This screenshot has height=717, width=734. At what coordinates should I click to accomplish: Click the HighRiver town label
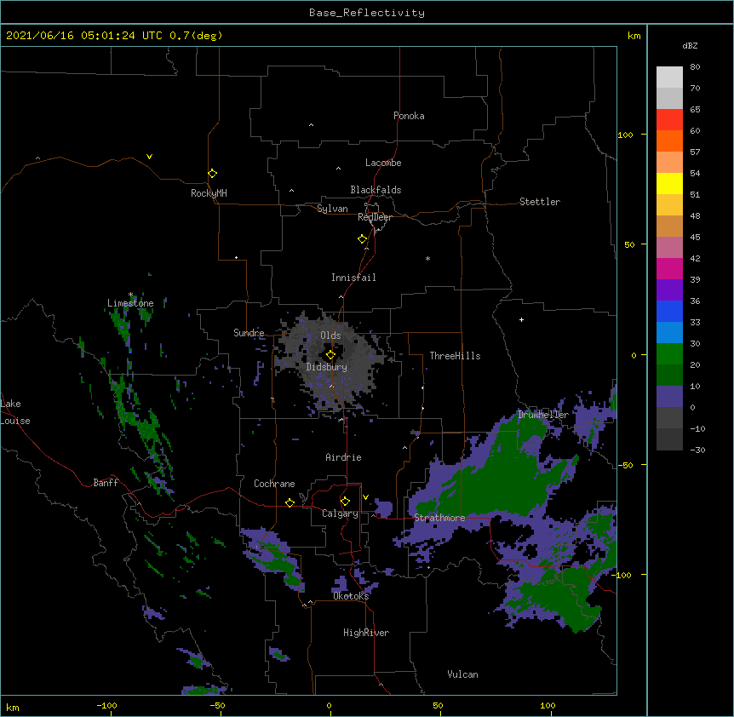click(x=366, y=633)
